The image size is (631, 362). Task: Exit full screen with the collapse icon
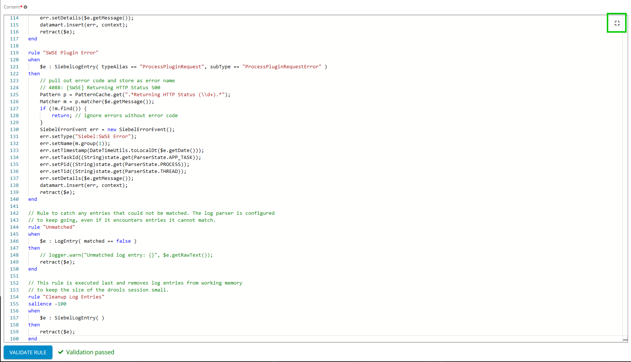click(x=617, y=23)
